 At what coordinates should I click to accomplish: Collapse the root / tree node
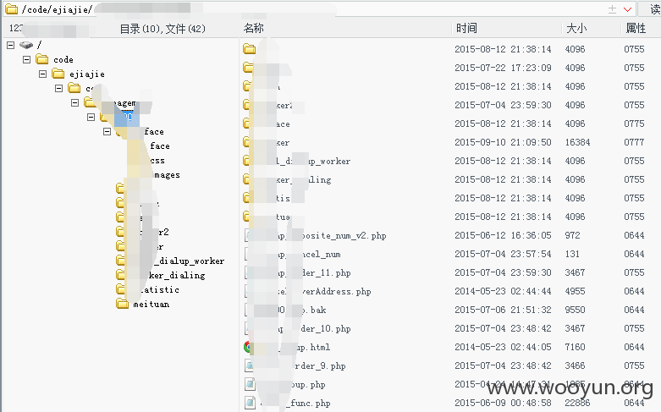click(x=11, y=45)
